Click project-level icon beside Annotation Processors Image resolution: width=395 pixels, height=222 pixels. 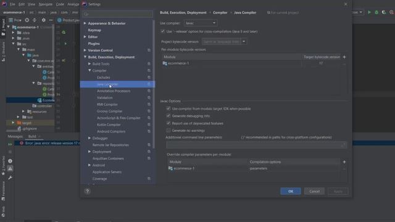pyautogui.click(x=149, y=91)
